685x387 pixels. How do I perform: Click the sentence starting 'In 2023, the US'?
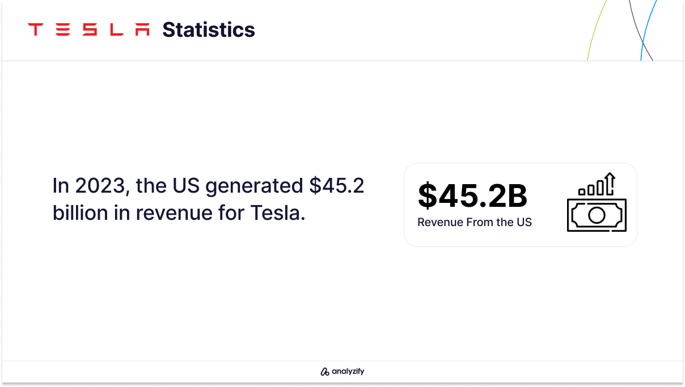tap(208, 186)
